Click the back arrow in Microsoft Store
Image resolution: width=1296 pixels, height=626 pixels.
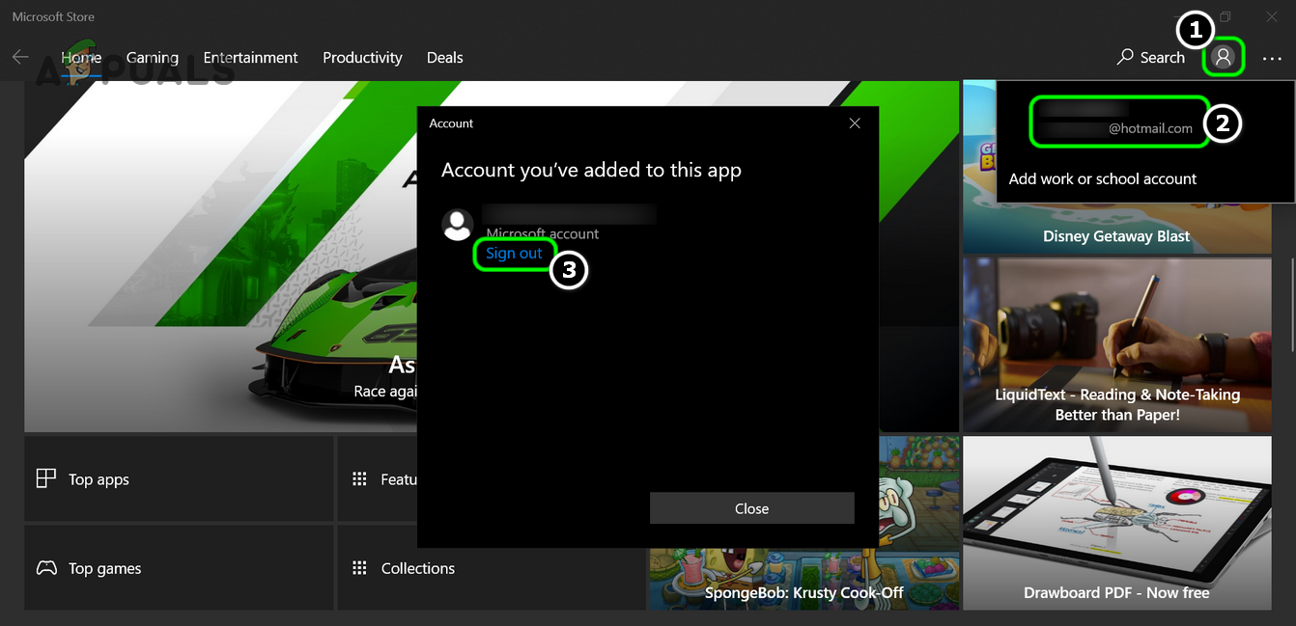tap(20, 57)
